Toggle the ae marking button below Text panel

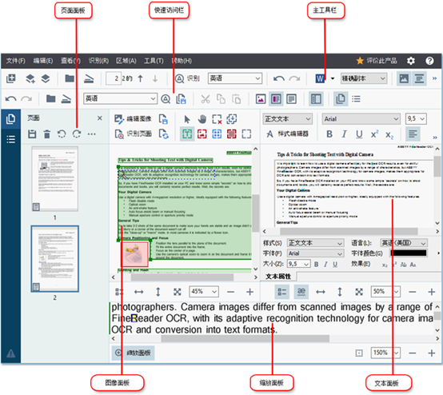[x=301, y=292]
